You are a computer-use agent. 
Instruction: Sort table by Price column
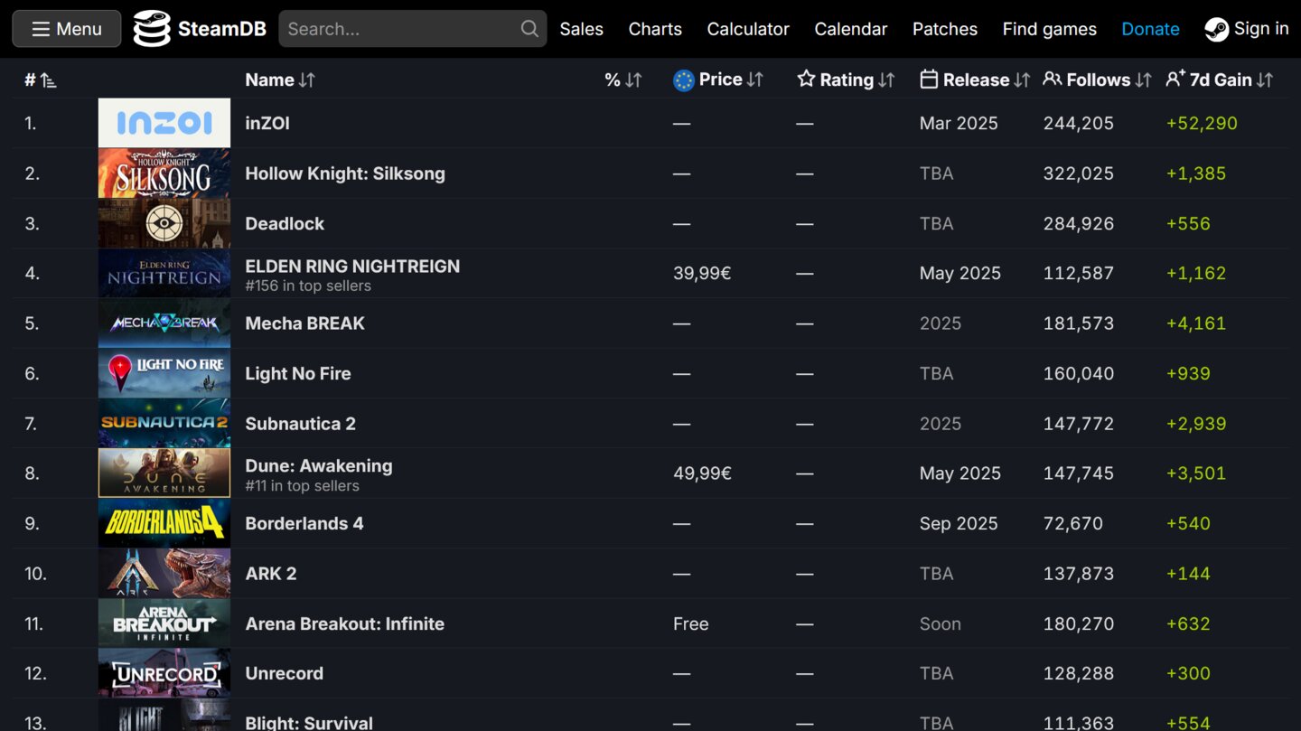pos(719,80)
